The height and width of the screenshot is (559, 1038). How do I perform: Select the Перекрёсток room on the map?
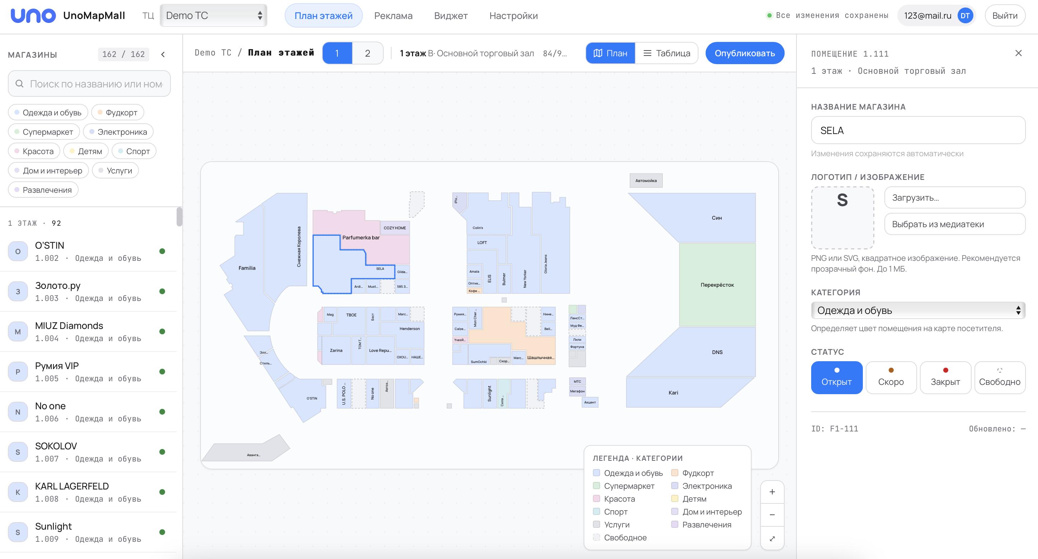[x=717, y=285]
